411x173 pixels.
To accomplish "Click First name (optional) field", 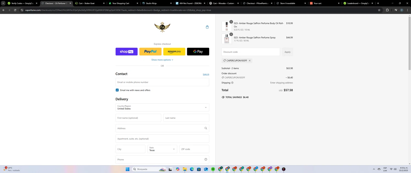I will click(x=138, y=118).
